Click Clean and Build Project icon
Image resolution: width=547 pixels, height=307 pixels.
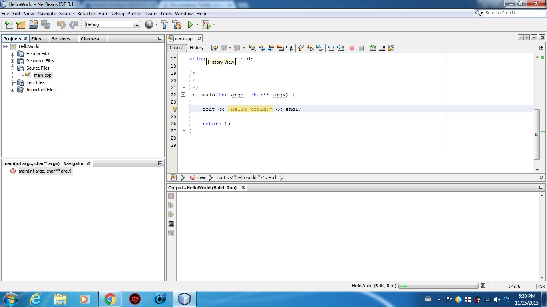tap(177, 25)
